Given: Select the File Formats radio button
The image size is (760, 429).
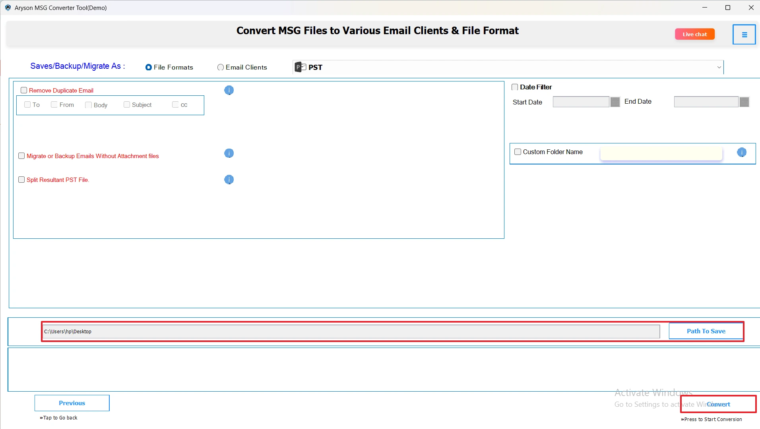Looking at the screenshot, I should point(149,68).
